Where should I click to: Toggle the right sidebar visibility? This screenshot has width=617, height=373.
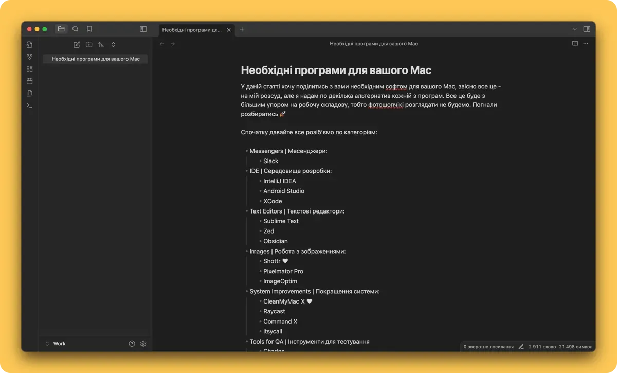click(587, 29)
